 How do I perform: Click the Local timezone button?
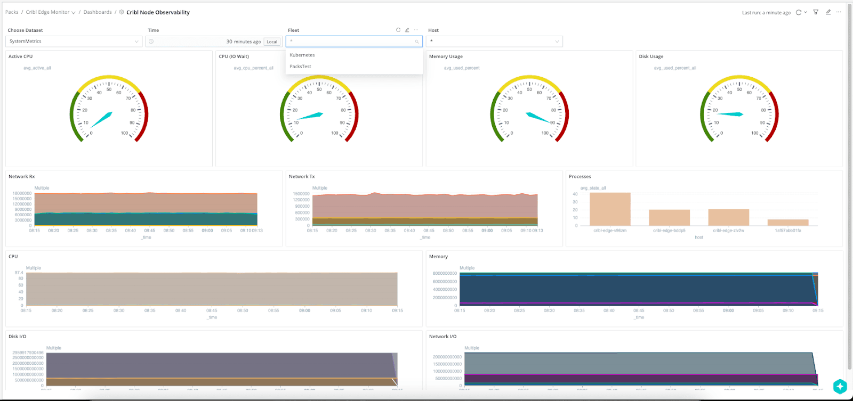click(272, 42)
